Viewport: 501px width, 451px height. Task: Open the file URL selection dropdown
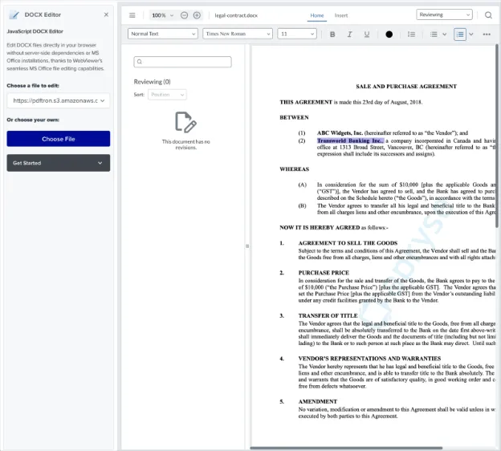pos(59,100)
